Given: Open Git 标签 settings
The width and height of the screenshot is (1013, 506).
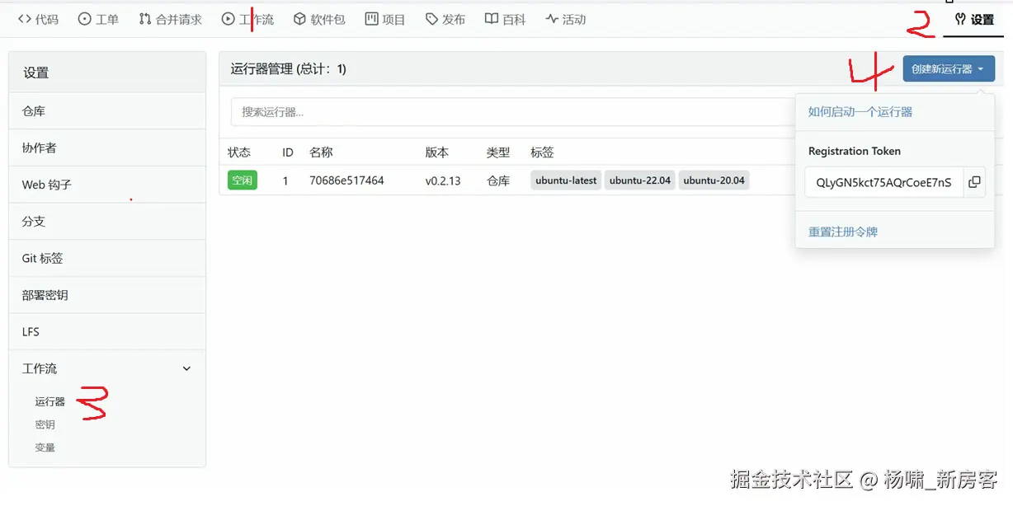Looking at the screenshot, I should 107,258.
